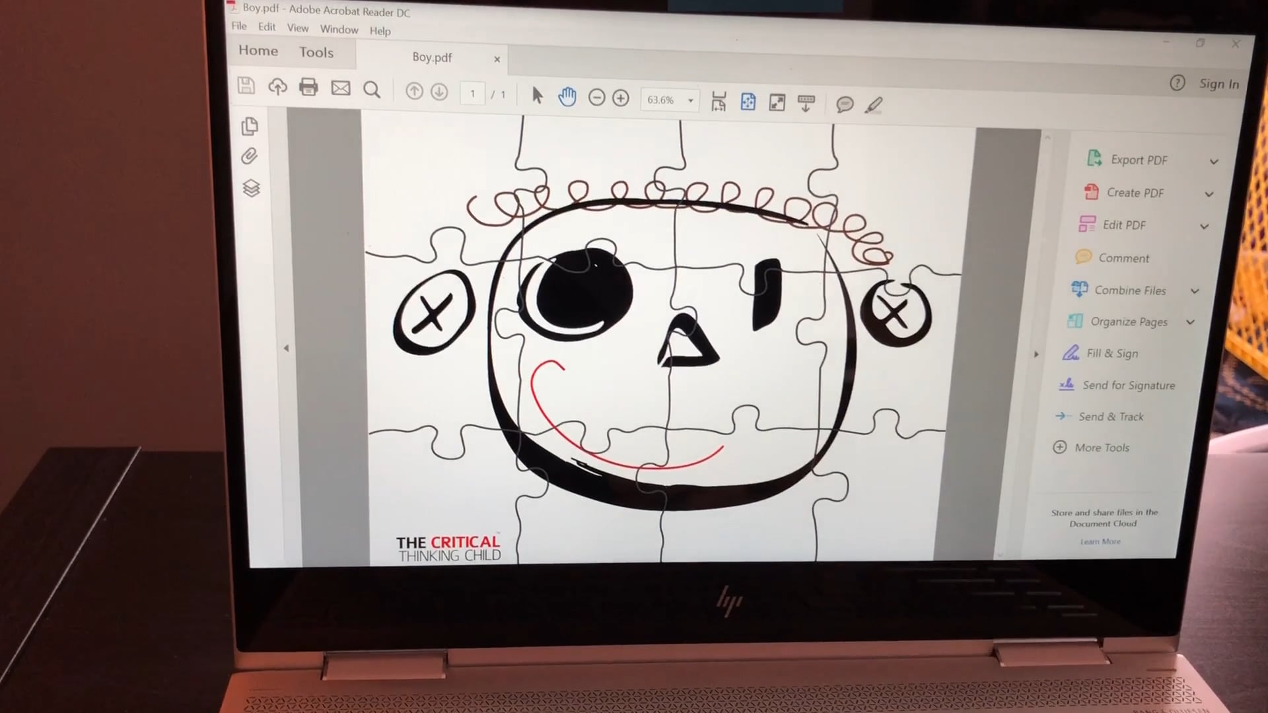Image resolution: width=1268 pixels, height=713 pixels.
Task: Zoom out with minus icon
Action: click(596, 98)
